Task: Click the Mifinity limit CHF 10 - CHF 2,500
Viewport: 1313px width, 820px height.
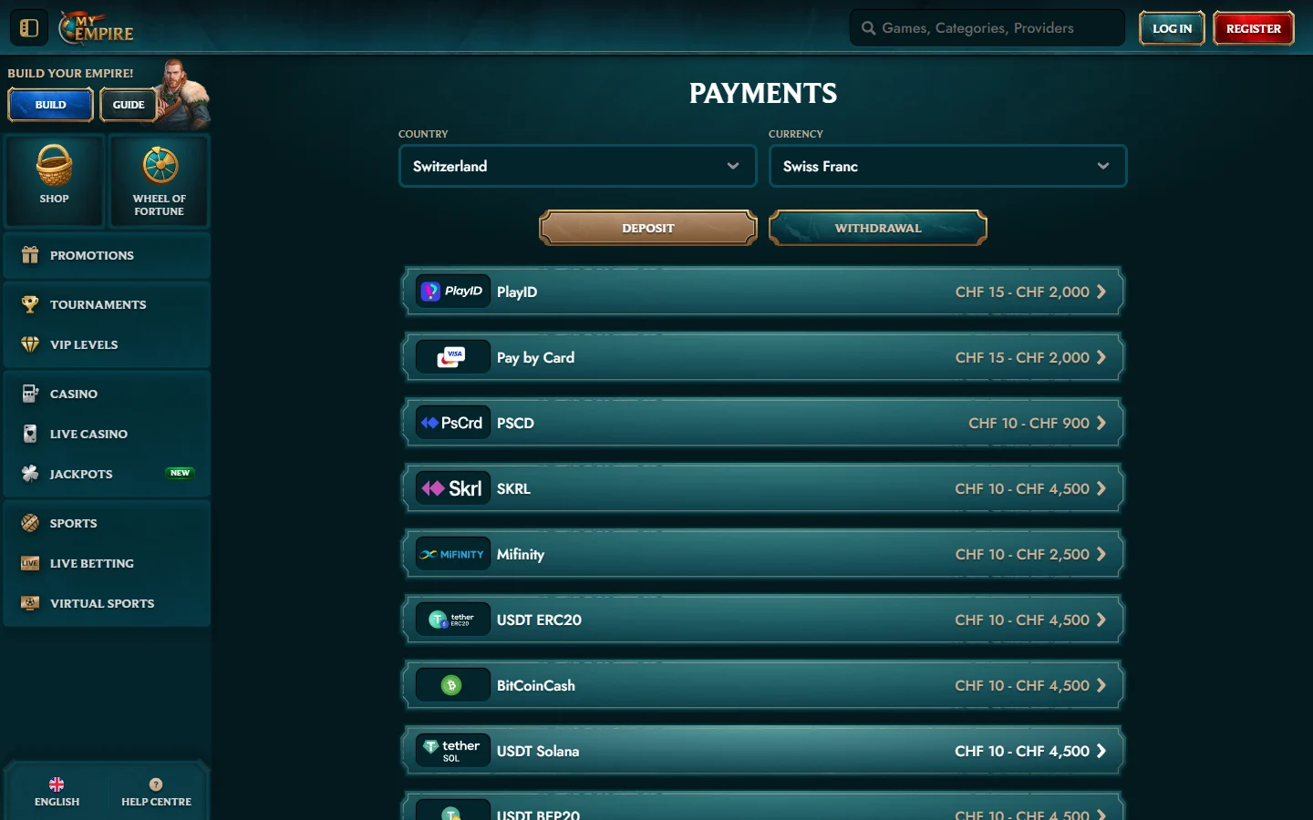Action: [1022, 554]
